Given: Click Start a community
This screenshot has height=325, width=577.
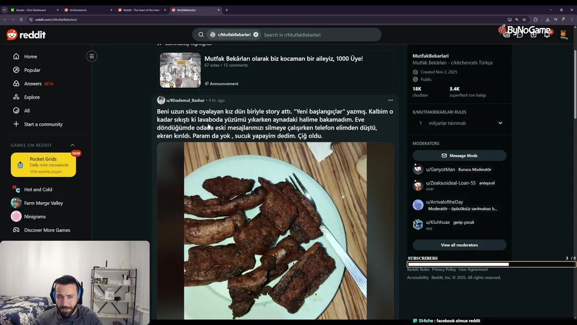Looking at the screenshot, I should [x=43, y=124].
